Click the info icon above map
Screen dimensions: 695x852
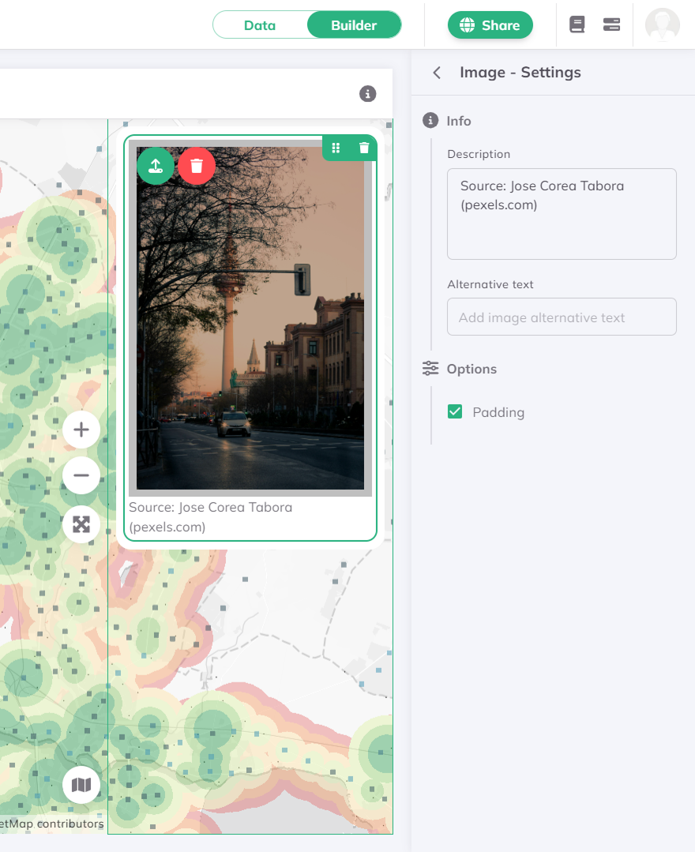tap(368, 94)
